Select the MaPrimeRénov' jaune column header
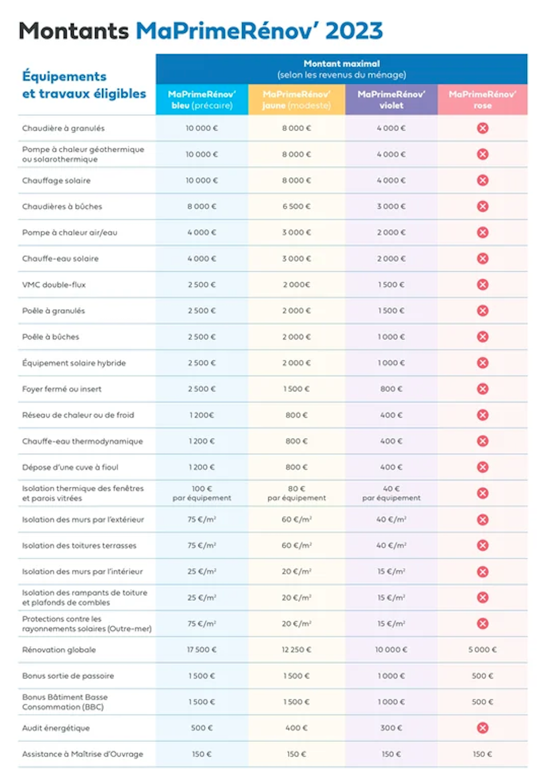544x784 pixels. 297,100
